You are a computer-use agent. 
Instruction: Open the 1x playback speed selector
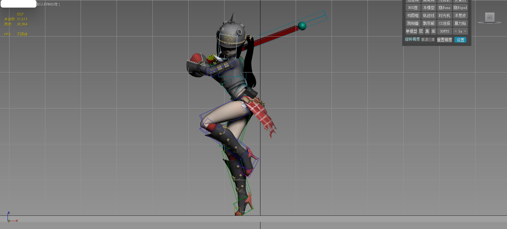pyautogui.click(x=460, y=31)
